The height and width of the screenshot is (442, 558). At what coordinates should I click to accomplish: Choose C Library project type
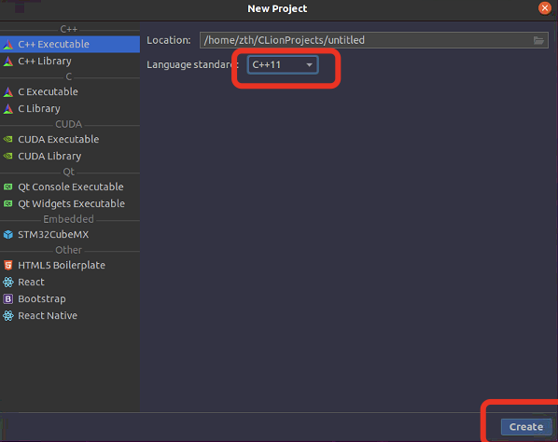[70, 108]
